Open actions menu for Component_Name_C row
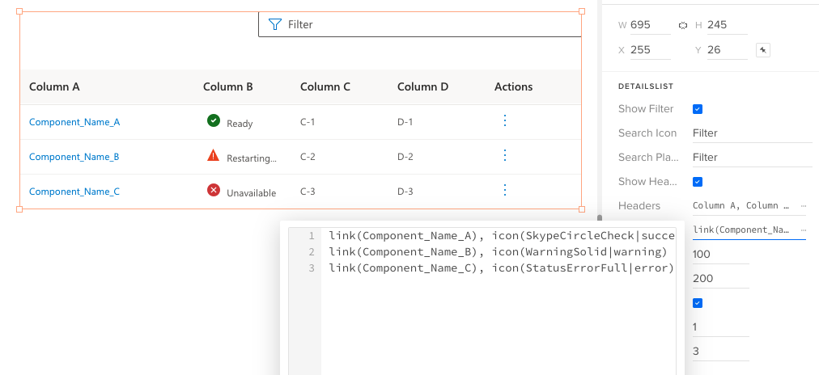 point(505,190)
